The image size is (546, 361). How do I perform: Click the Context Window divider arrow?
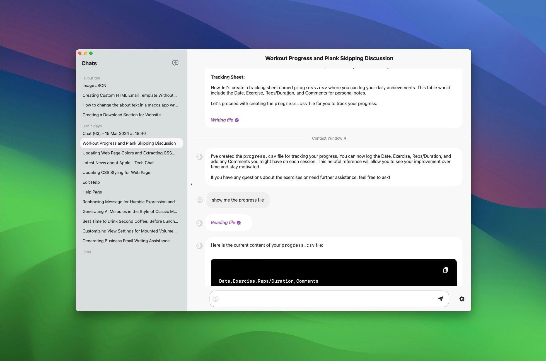coord(345,139)
